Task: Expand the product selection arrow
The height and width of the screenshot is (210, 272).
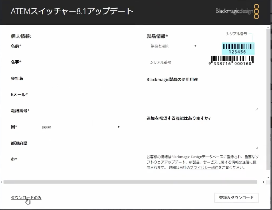Action: [x=196, y=46]
